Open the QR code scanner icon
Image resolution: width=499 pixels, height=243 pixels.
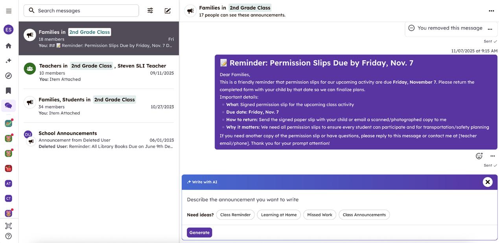coord(9,226)
